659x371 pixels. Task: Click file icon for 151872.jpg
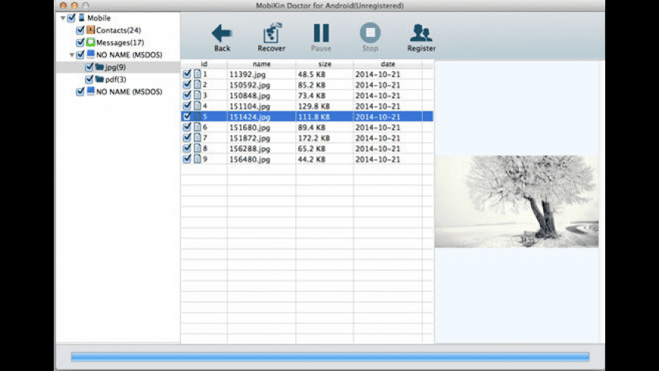point(197,137)
